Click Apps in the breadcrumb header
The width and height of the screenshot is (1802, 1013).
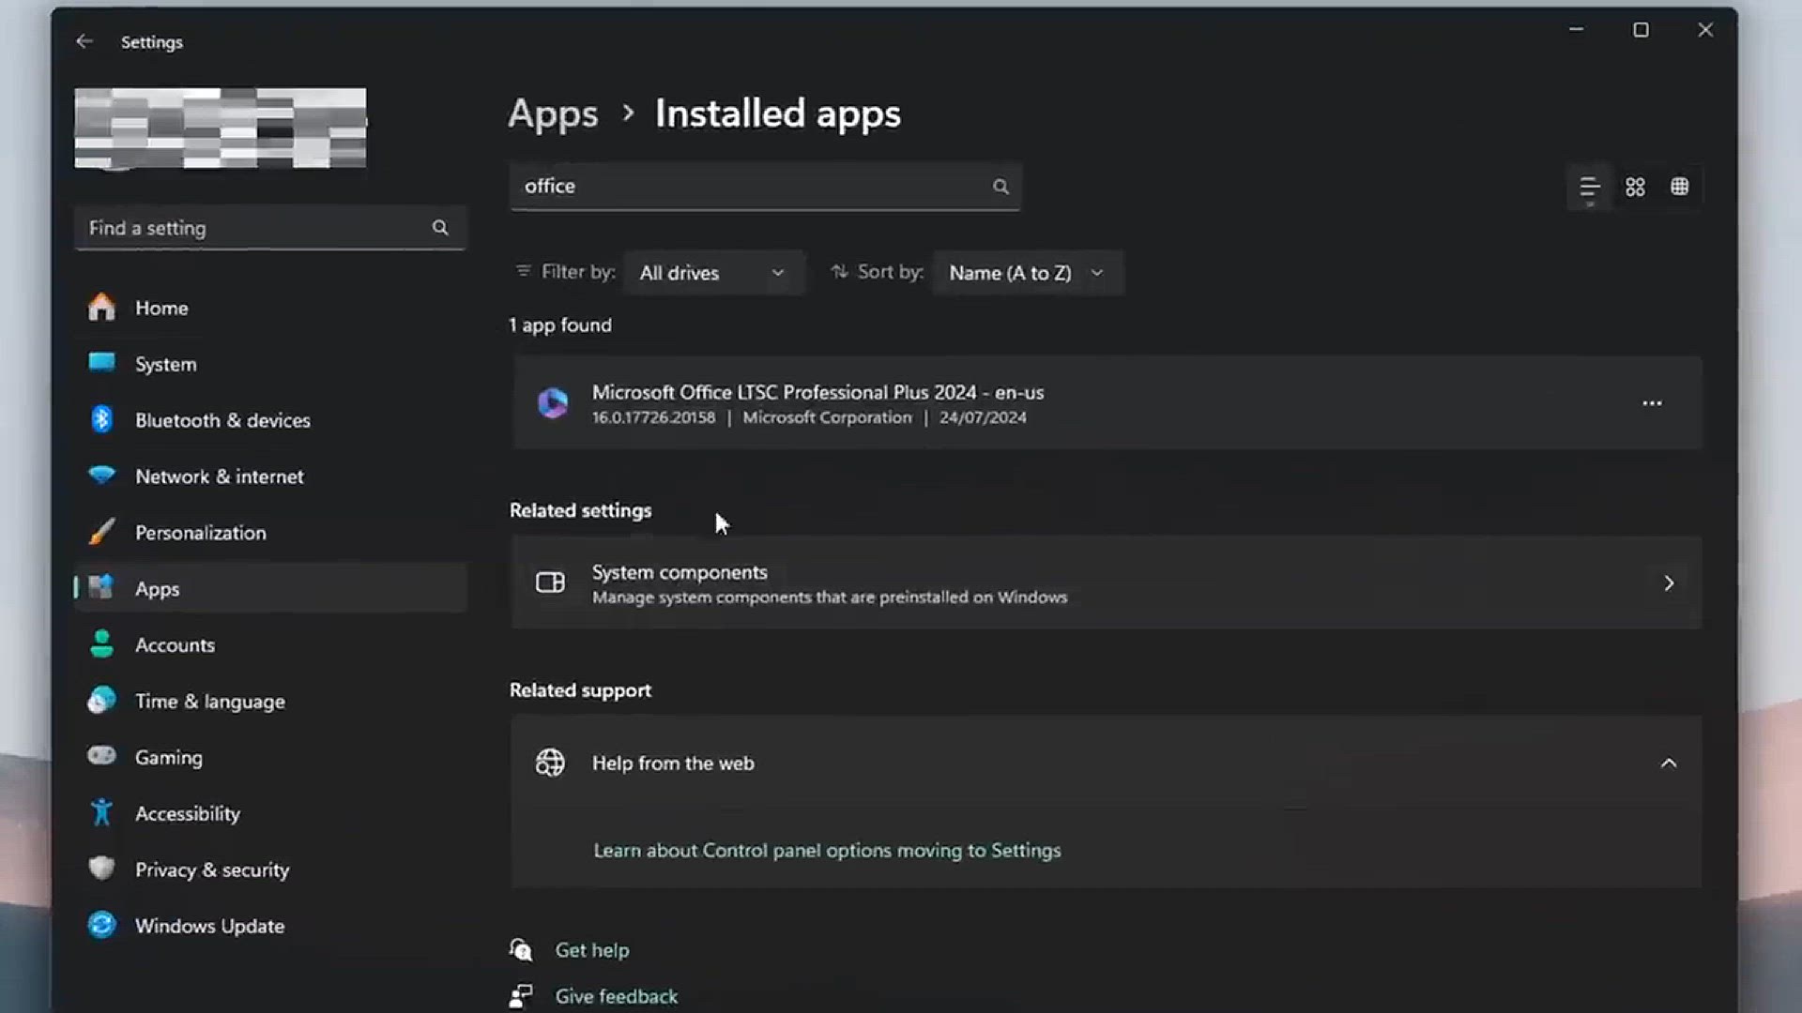click(553, 113)
